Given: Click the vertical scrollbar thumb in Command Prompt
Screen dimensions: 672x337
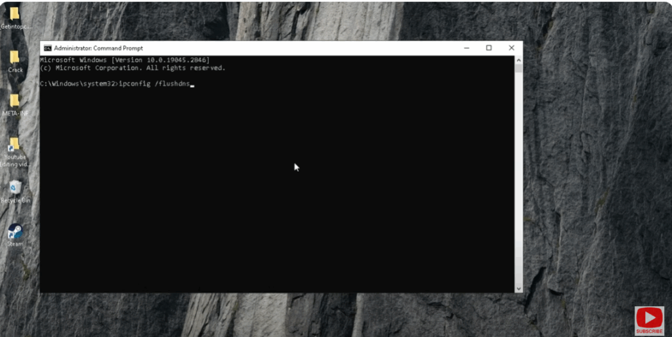Looking at the screenshot, I should coord(518,68).
